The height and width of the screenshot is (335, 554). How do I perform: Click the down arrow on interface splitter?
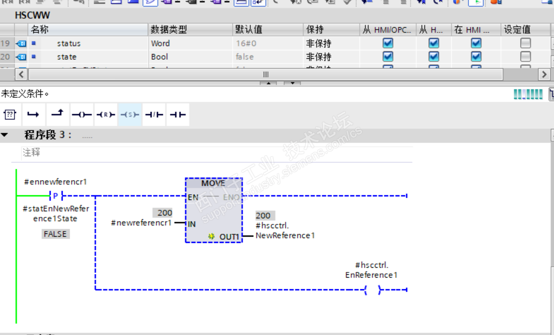coord(293,83)
